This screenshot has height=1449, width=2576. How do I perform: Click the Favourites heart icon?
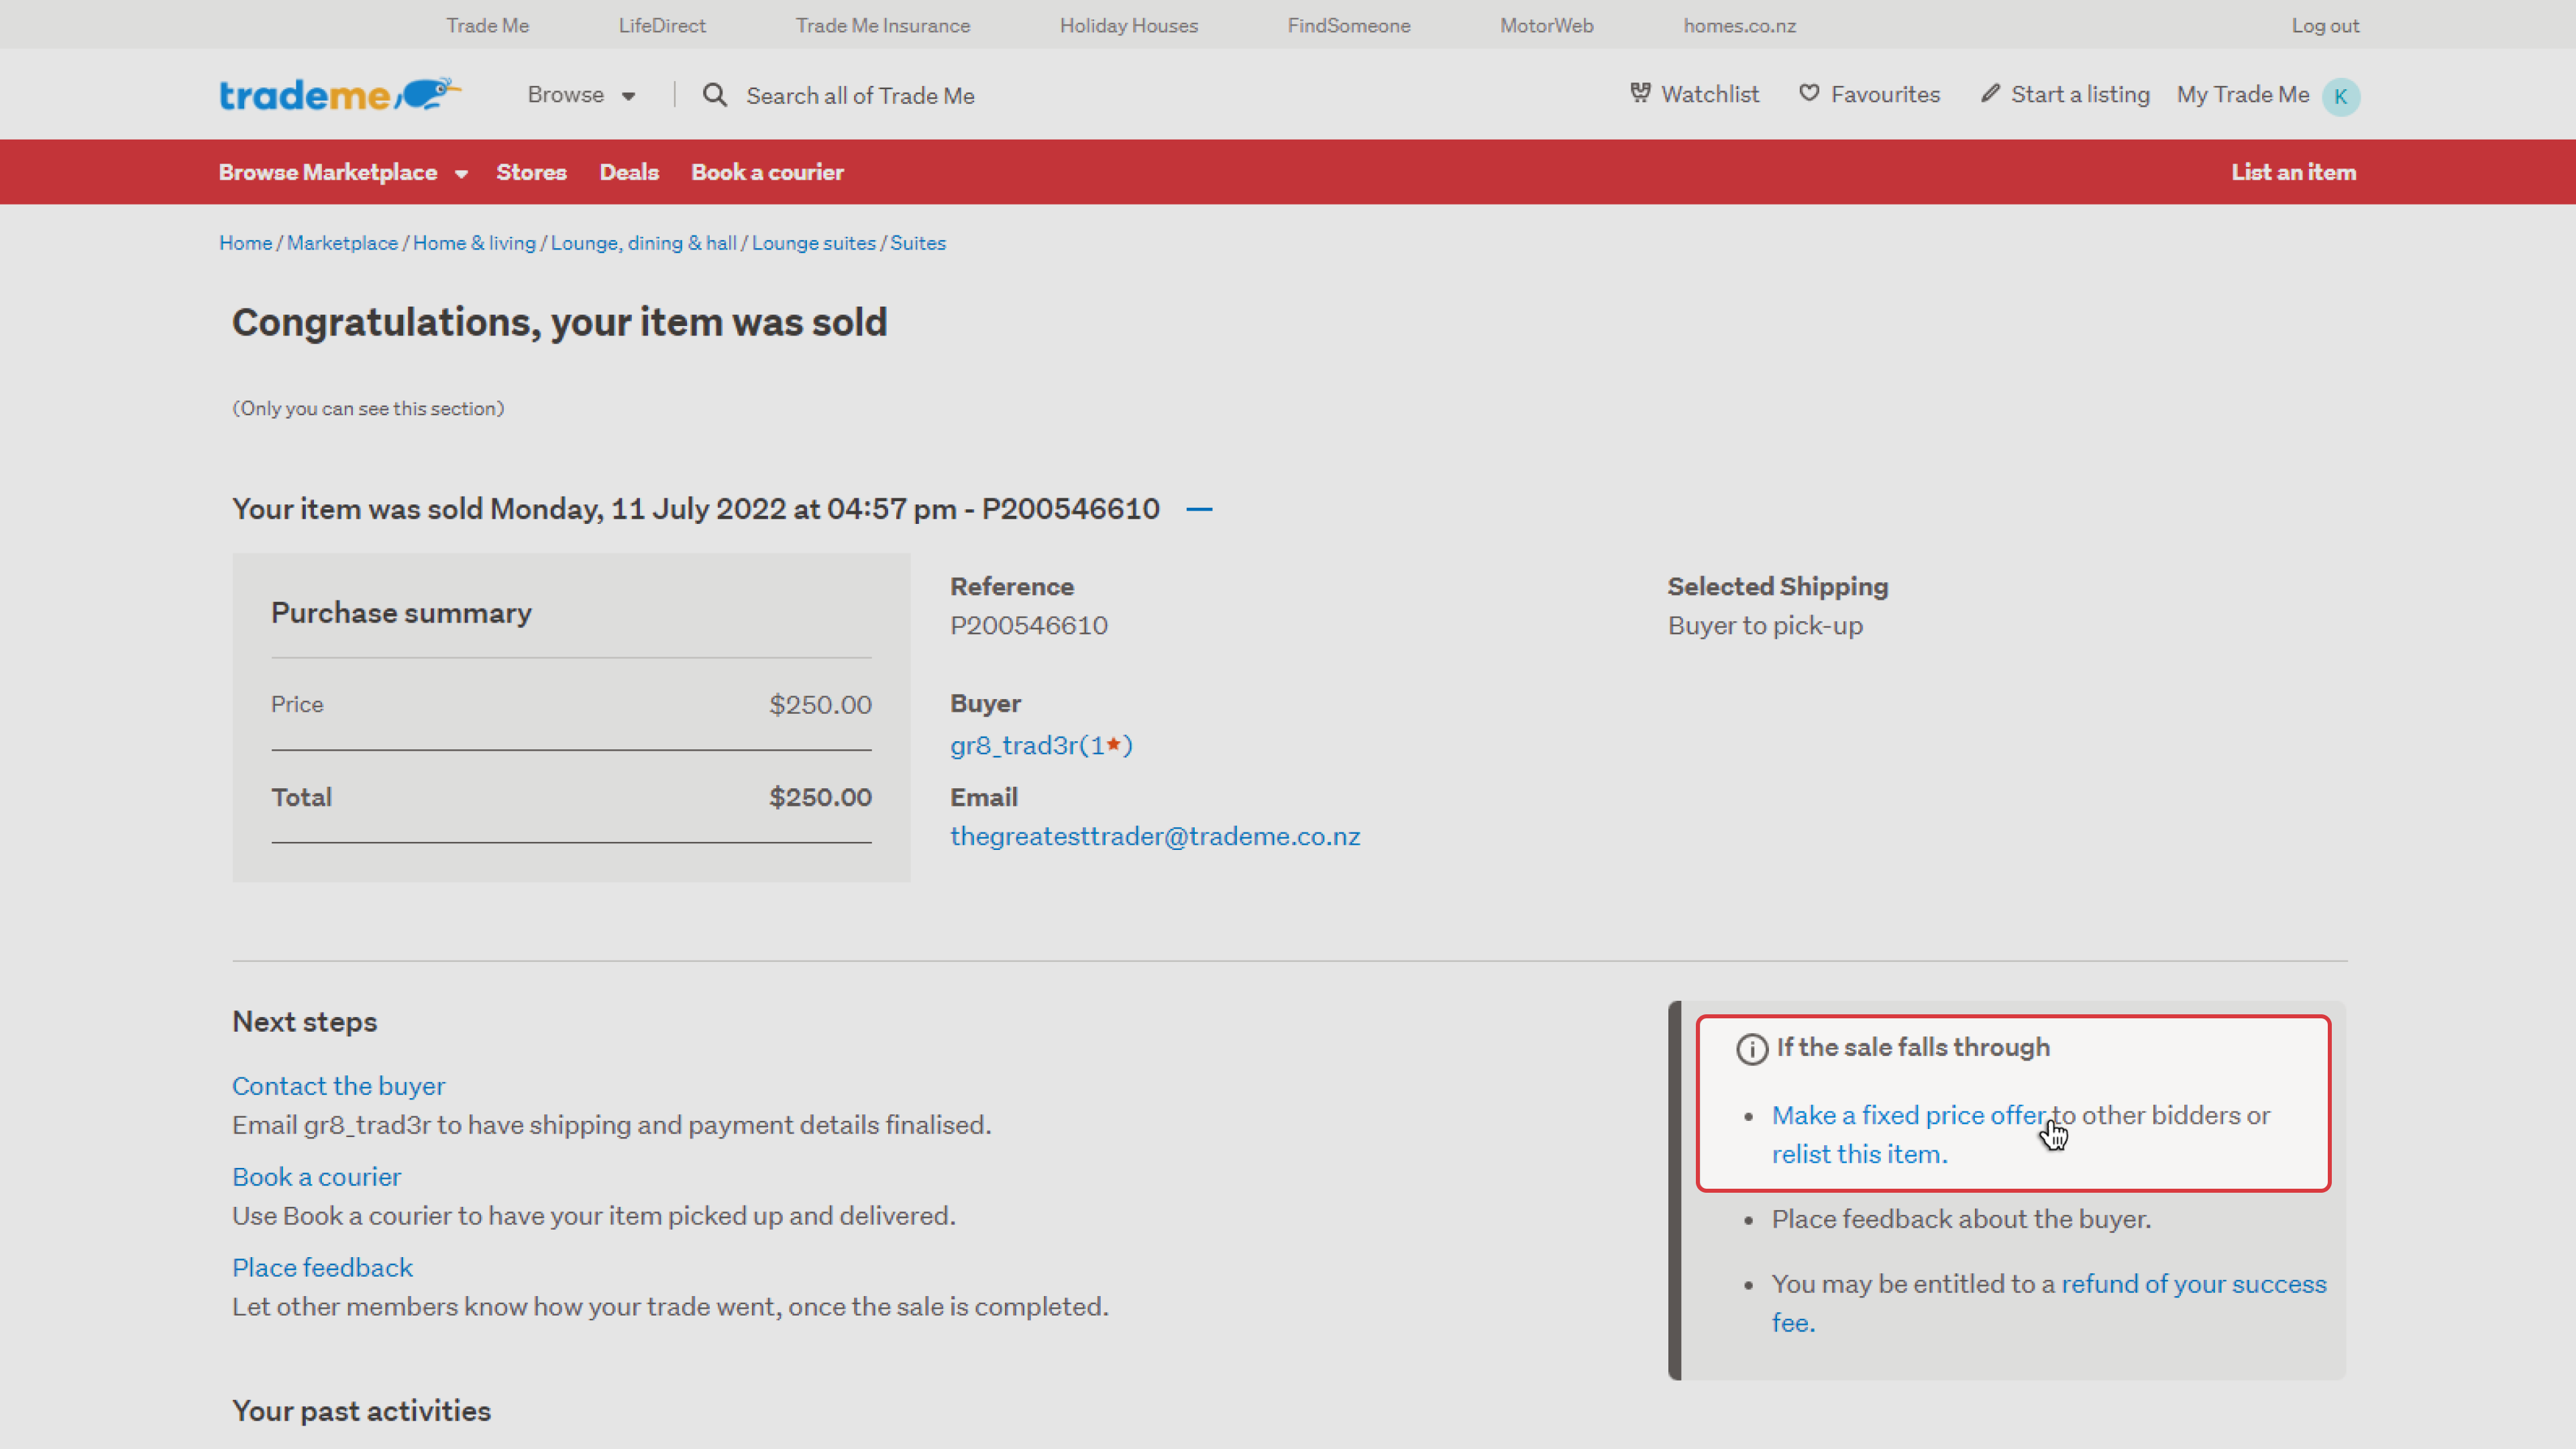1809,93
